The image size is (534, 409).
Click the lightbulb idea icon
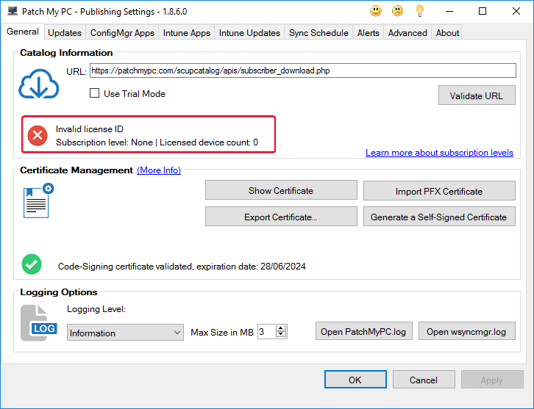[x=419, y=11]
